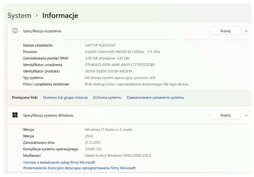This screenshot has width=254, height=177.
Task: Select product ID 00356-02650-33539-AAOEM
Action: click(108, 71)
